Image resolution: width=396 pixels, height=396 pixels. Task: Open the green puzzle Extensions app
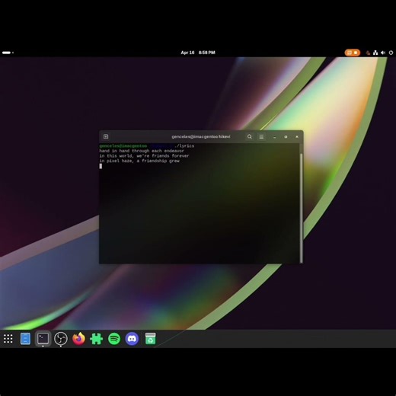[97, 339]
